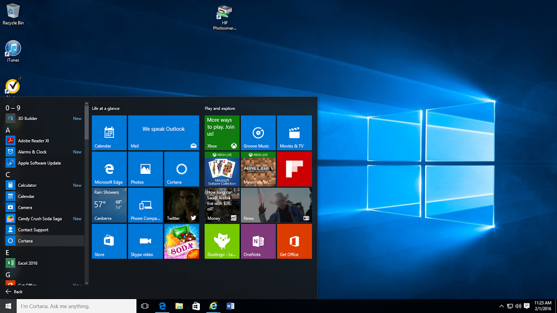557x313 pixels.
Task: Open the Photos tile
Action: pos(145,169)
